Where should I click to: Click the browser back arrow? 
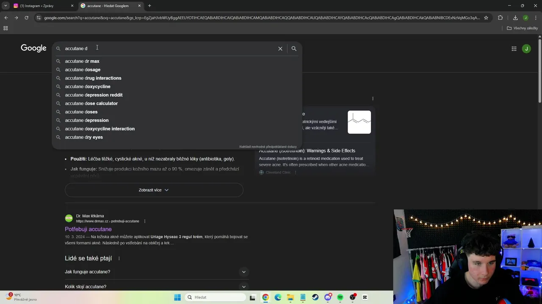point(6,18)
